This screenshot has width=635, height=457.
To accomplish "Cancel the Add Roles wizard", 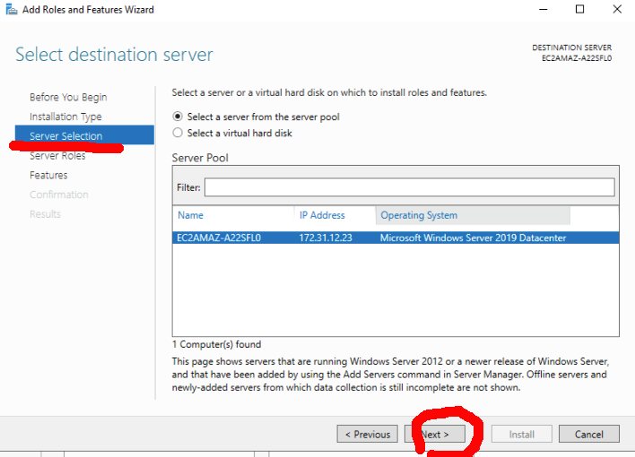I will pos(588,434).
